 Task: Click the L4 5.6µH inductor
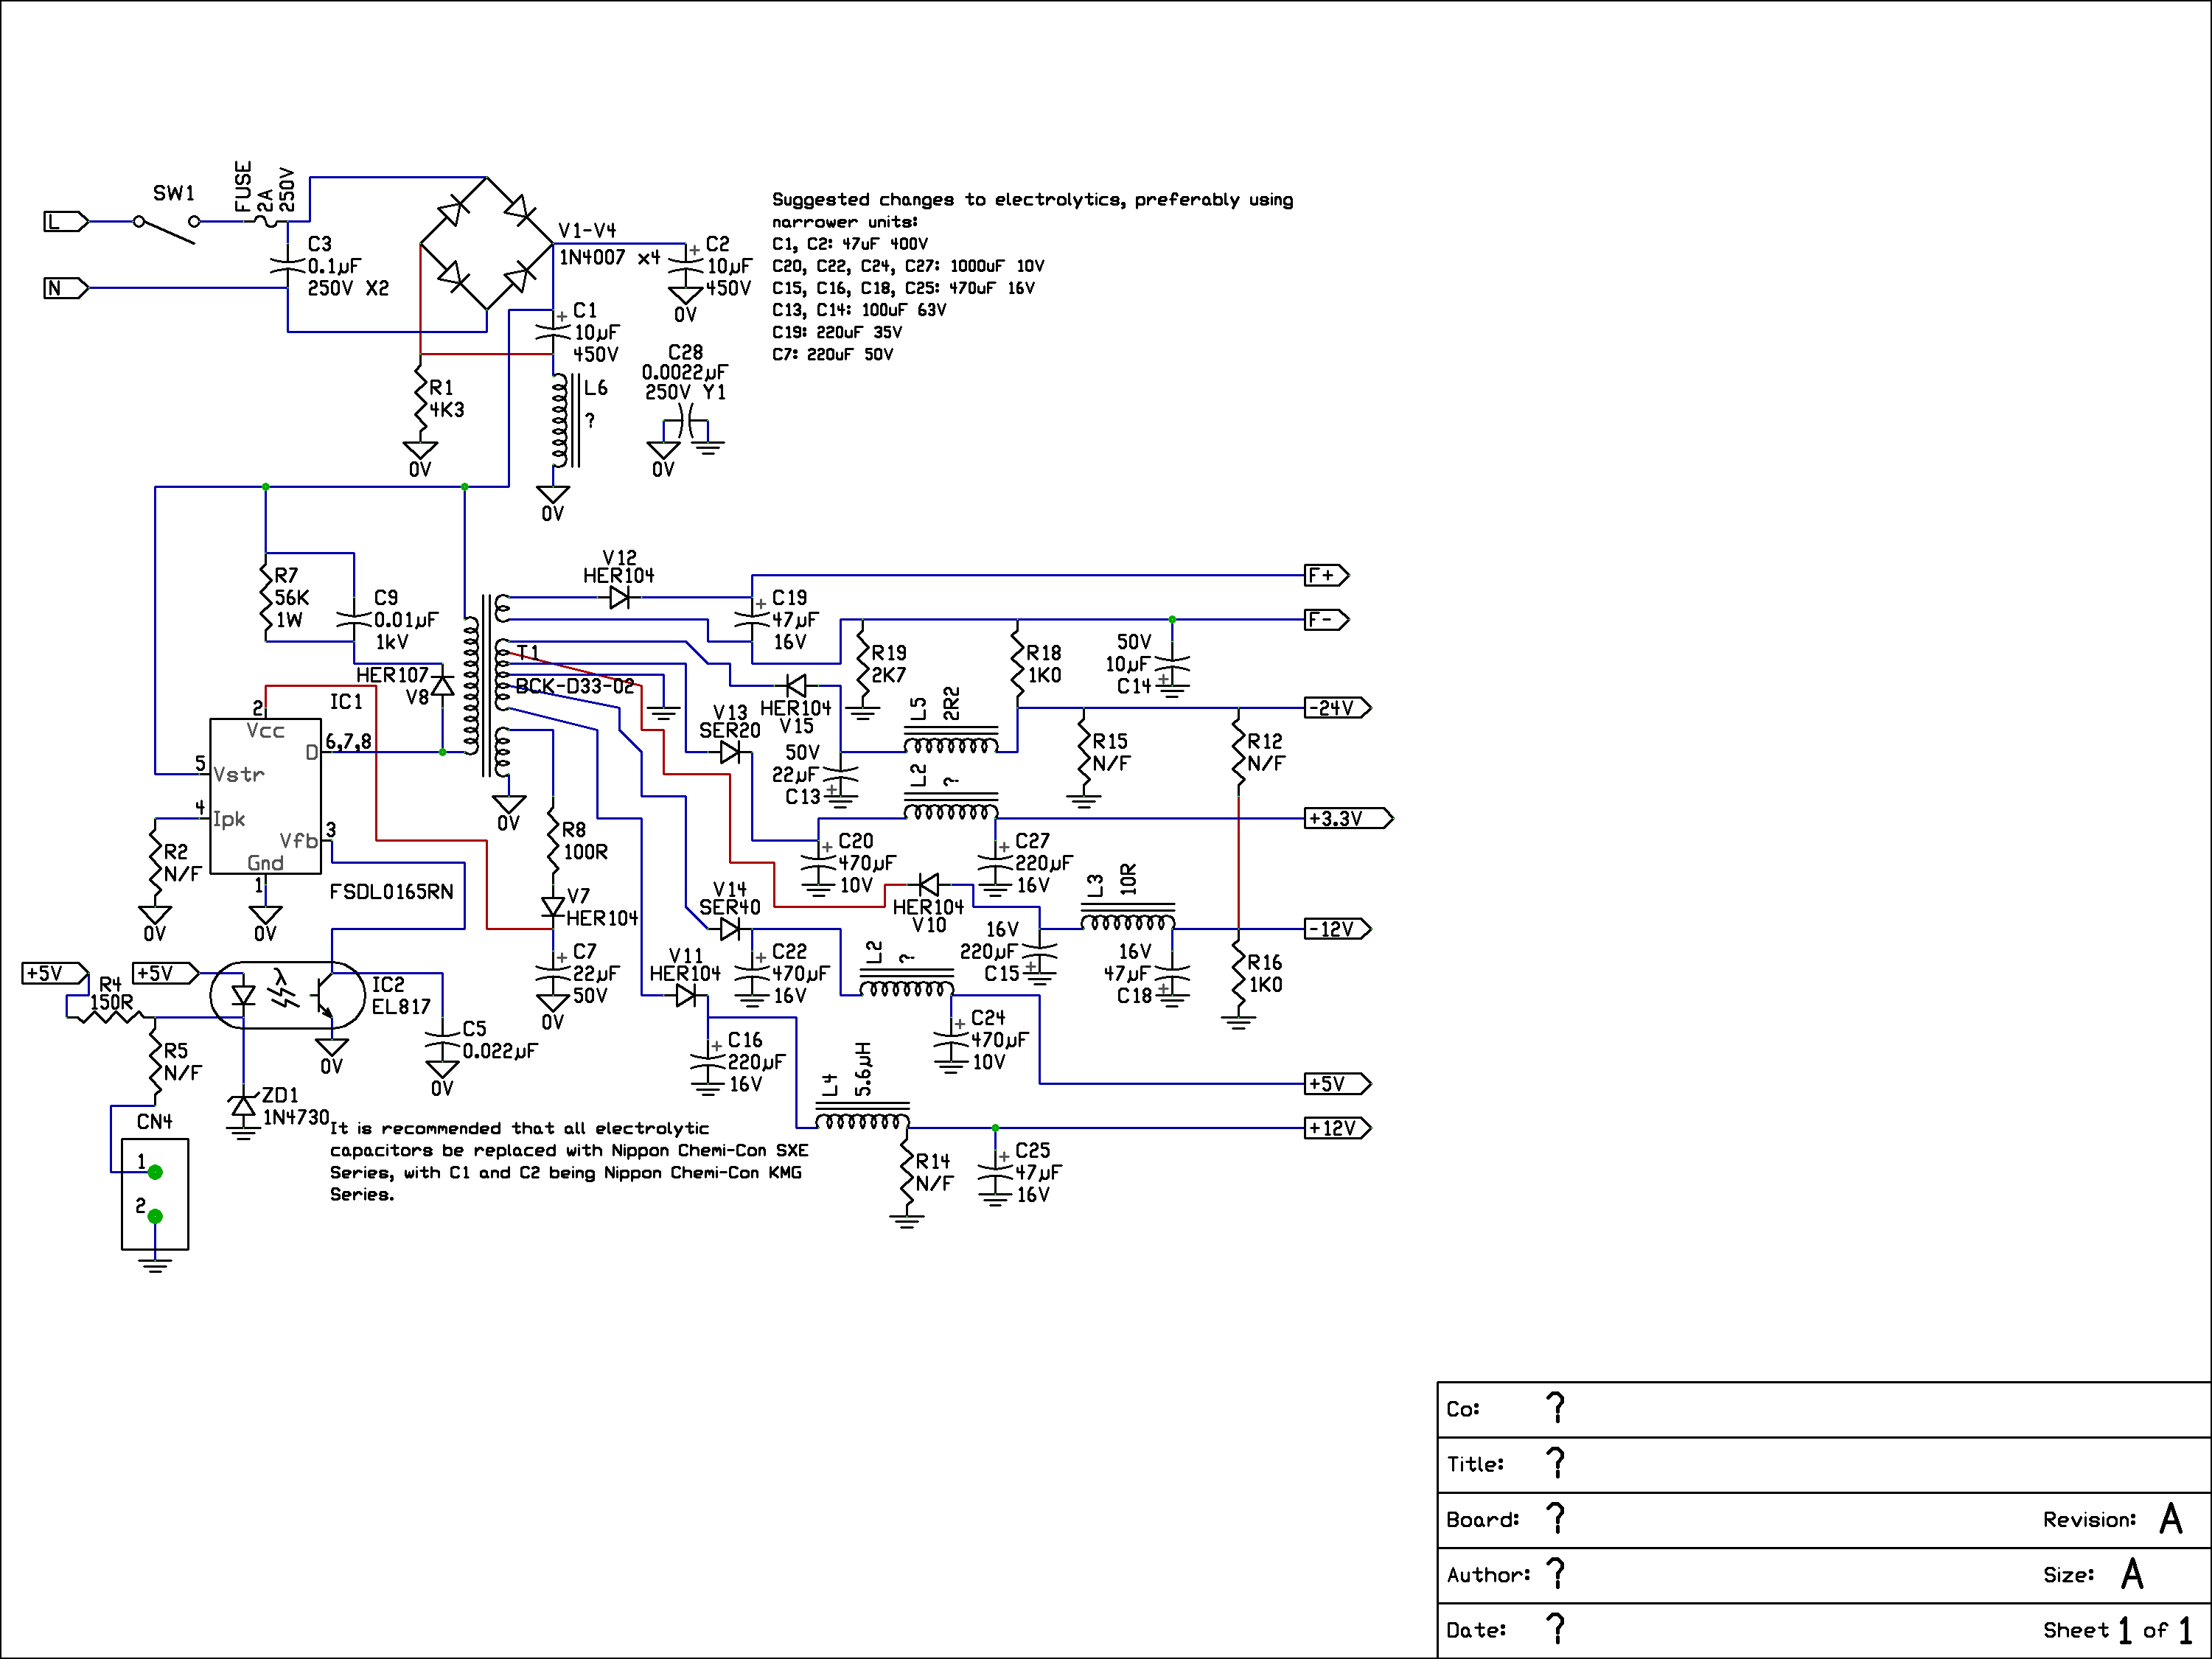click(863, 1116)
